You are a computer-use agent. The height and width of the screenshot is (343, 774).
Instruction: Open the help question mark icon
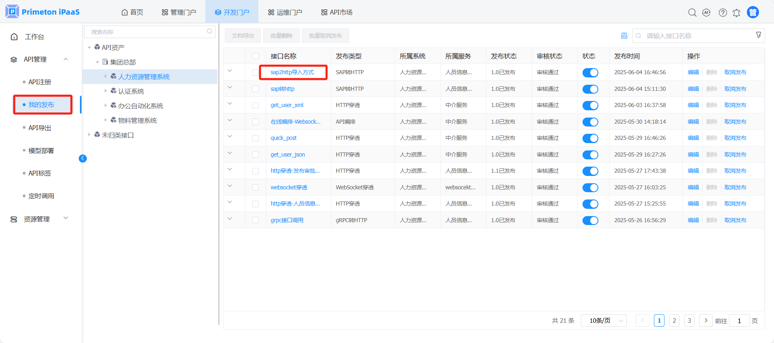click(722, 13)
